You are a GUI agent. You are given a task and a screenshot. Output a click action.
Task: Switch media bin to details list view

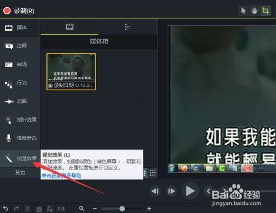point(152,173)
